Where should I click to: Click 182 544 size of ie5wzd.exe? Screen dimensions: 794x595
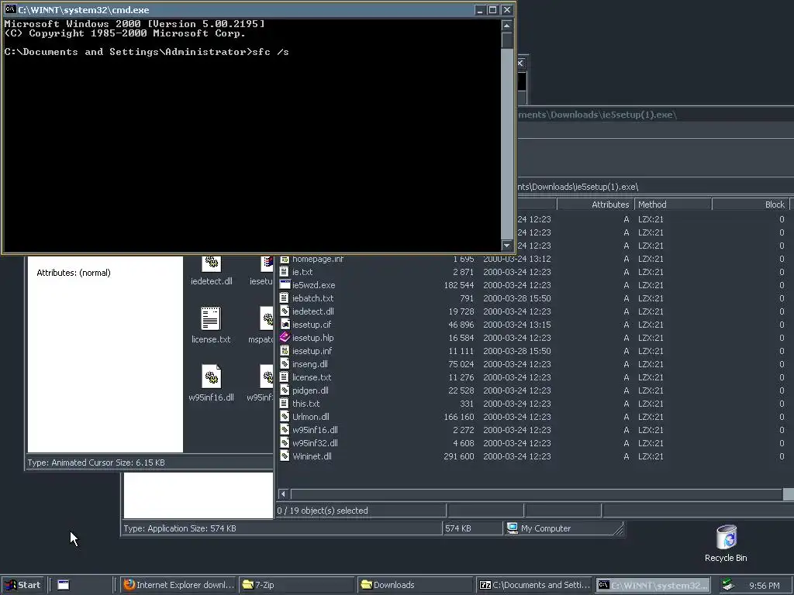459,285
